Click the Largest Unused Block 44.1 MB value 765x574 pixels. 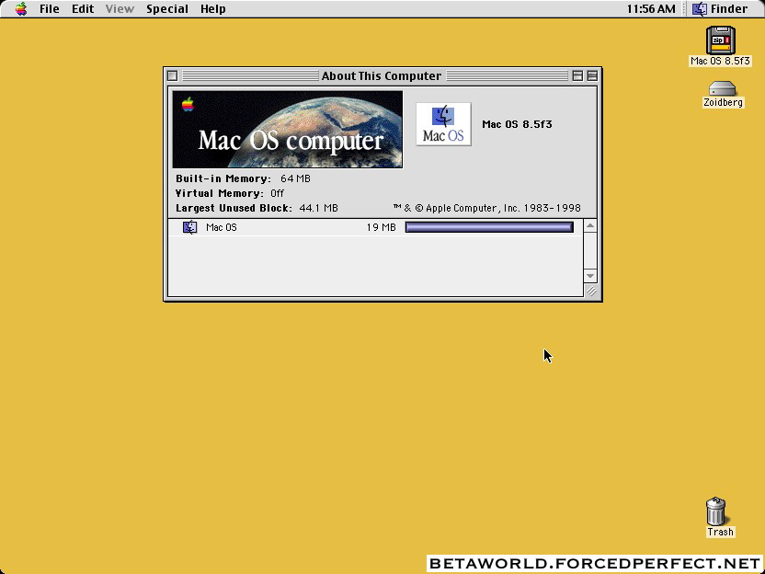tap(318, 208)
